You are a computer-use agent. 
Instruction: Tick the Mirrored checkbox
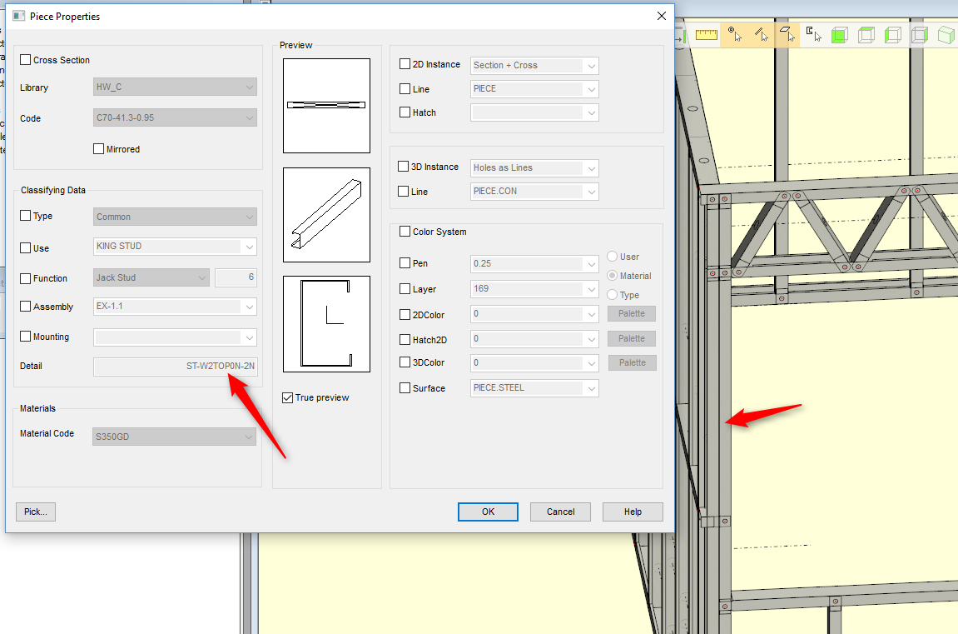[x=99, y=149]
